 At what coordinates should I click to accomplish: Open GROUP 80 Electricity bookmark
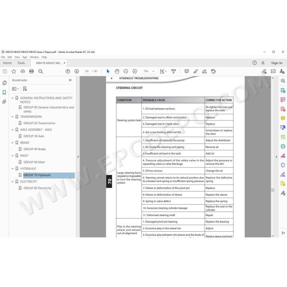click(37, 188)
